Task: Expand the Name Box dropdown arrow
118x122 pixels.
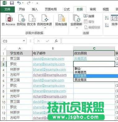Action: 24,41
